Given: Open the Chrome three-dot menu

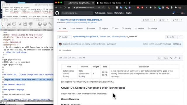Looking at the screenshot, I should click(184, 8).
